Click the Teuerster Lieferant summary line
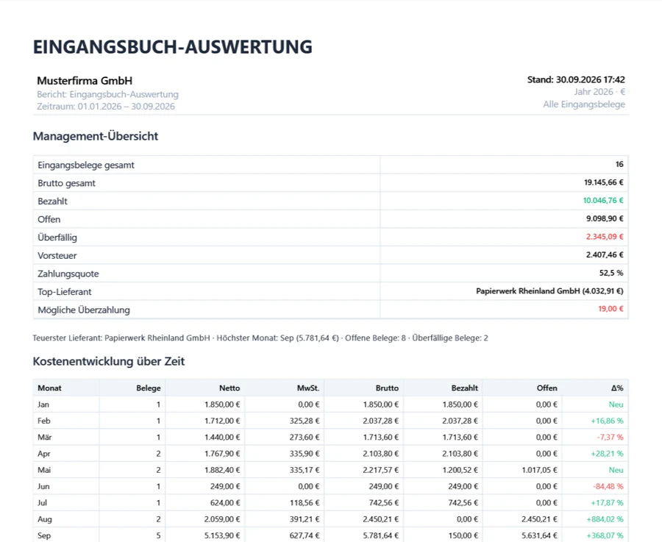 pyautogui.click(x=260, y=338)
